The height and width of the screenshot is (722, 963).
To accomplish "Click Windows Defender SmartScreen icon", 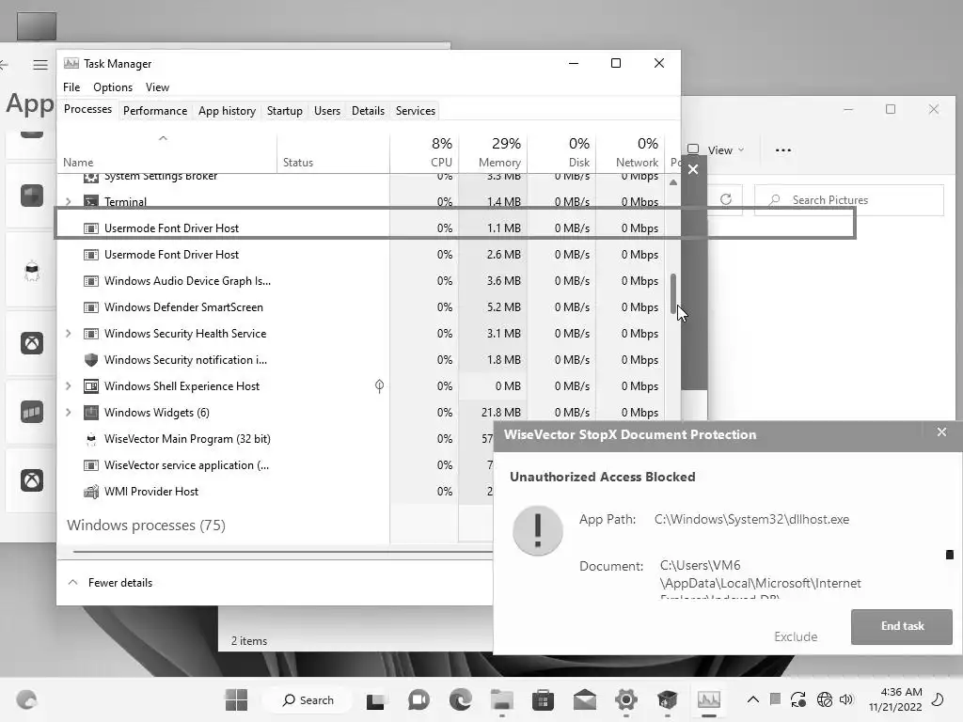I will pyautogui.click(x=91, y=307).
